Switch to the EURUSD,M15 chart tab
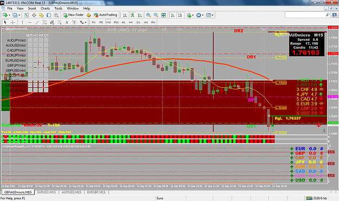339x201 pixels. 46,192
